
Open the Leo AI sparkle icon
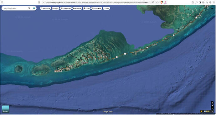click(207, 2)
